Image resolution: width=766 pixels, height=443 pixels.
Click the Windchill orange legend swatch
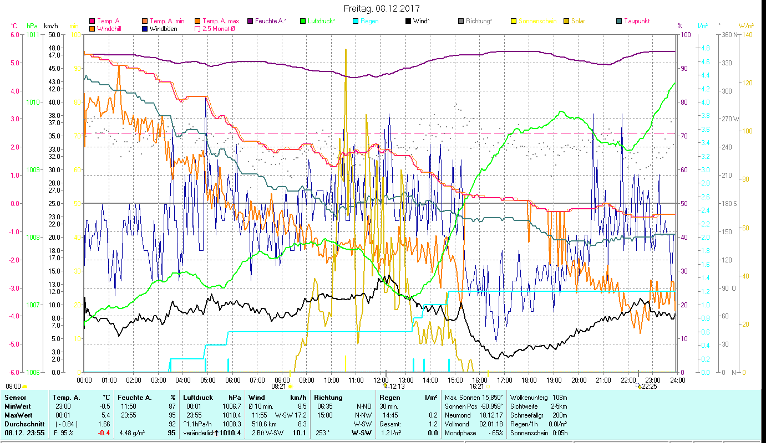coord(92,28)
